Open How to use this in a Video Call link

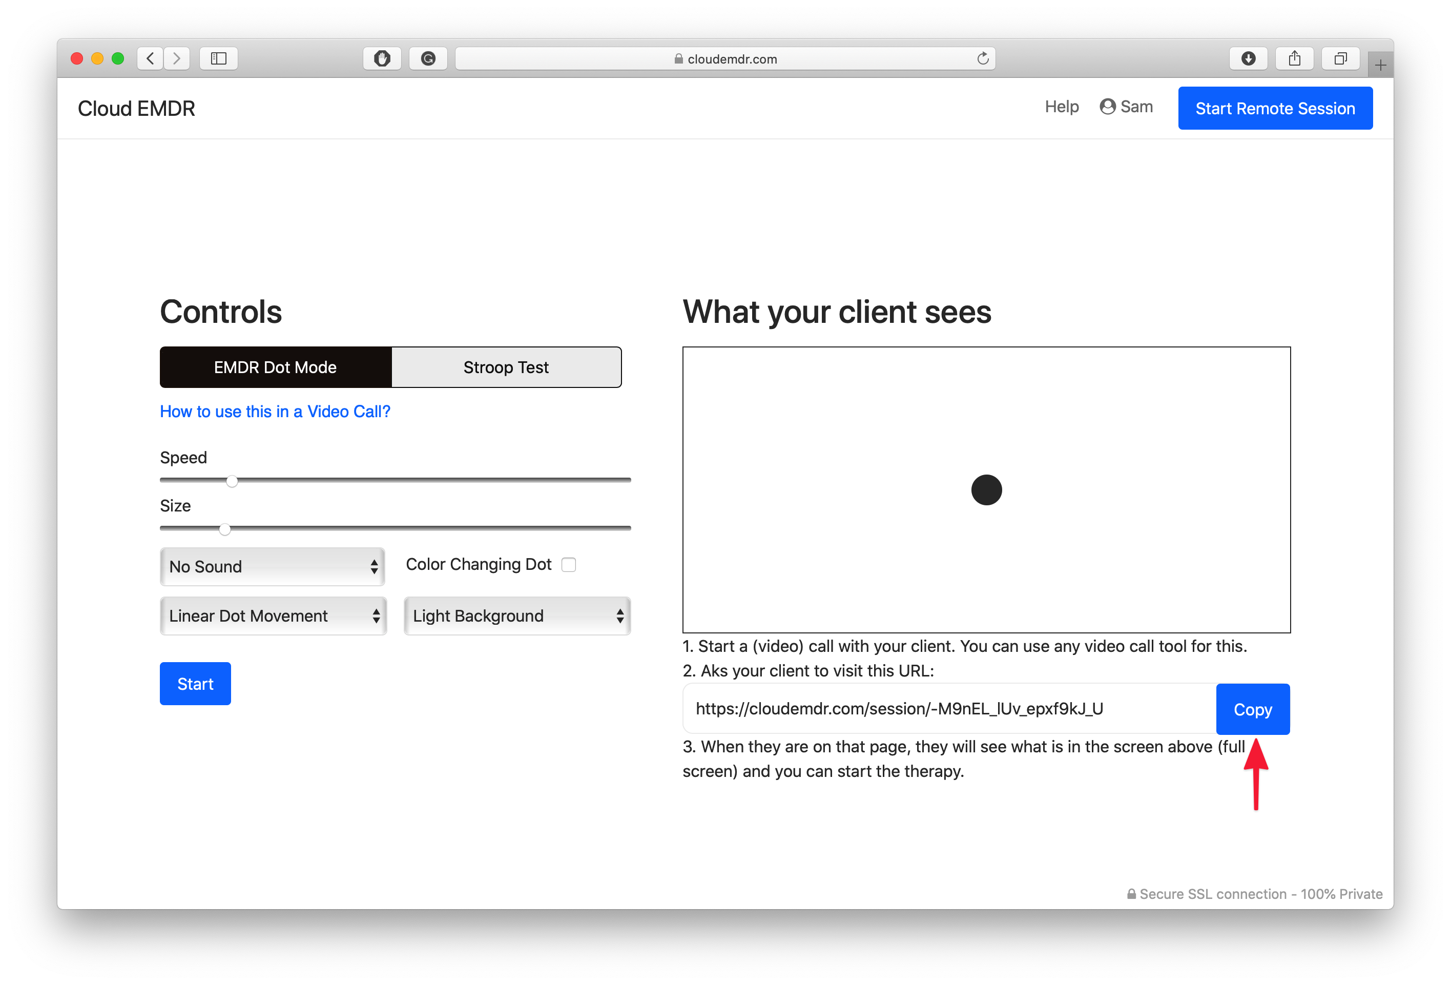[x=275, y=412]
